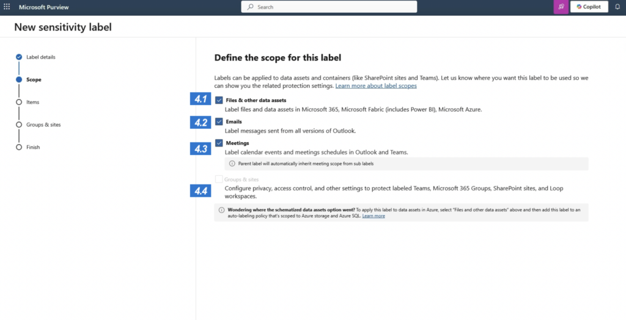Click the Items step empty circle
The image size is (626, 320).
(19, 102)
